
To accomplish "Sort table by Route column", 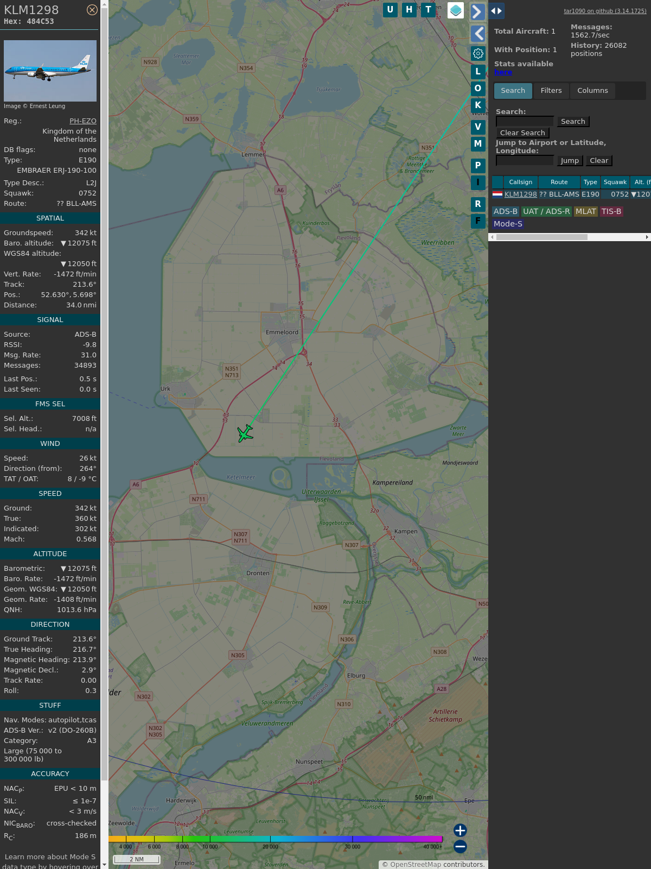I will (x=559, y=182).
